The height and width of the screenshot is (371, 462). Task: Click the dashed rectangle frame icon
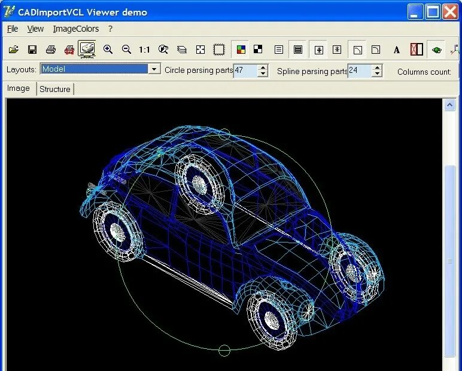tap(219, 50)
